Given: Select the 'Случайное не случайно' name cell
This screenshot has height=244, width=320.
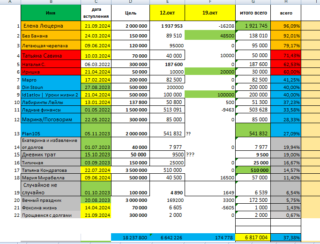Looking at the screenshot, I should (x=51, y=189).
